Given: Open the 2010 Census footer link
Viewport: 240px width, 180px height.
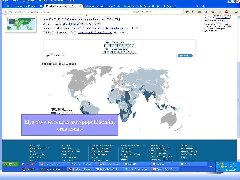Looking at the screenshot, I should tap(127, 148).
